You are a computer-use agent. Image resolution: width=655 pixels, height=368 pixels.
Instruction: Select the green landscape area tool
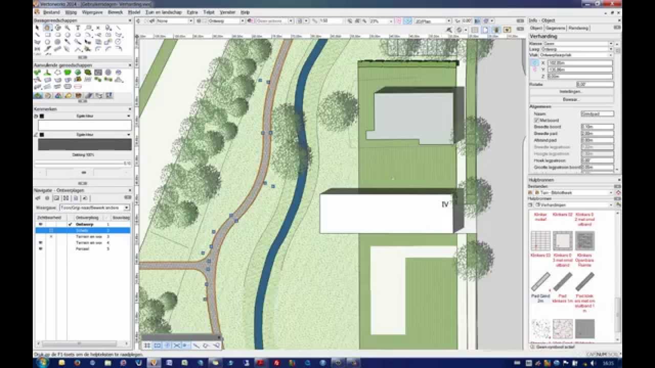tap(68, 72)
